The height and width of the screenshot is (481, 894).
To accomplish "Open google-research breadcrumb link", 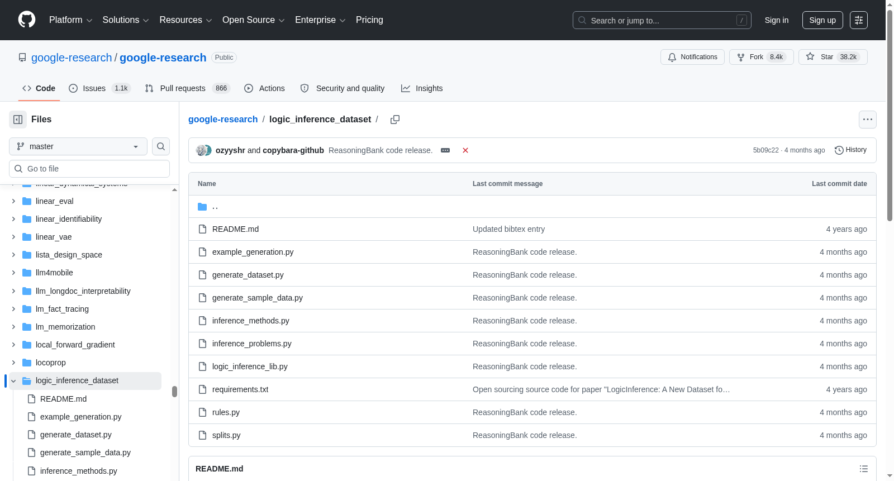I will coord(223,120).
